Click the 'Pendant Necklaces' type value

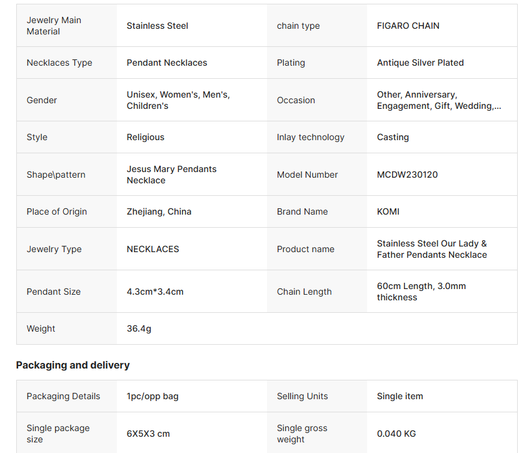(166, 63)
